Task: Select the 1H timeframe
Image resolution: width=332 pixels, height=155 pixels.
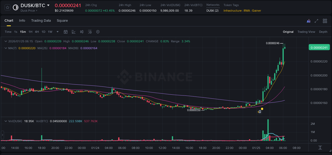Action: click(30, 32)
